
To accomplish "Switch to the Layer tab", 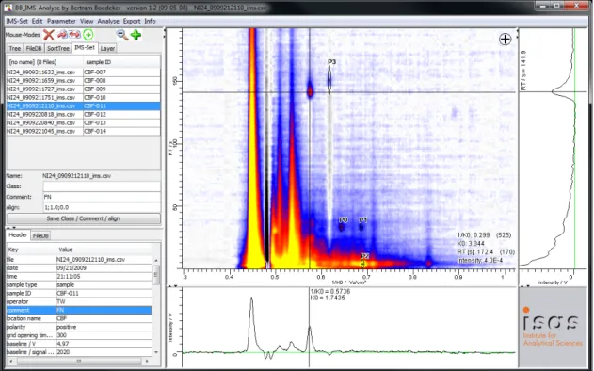I will [107, 49].
